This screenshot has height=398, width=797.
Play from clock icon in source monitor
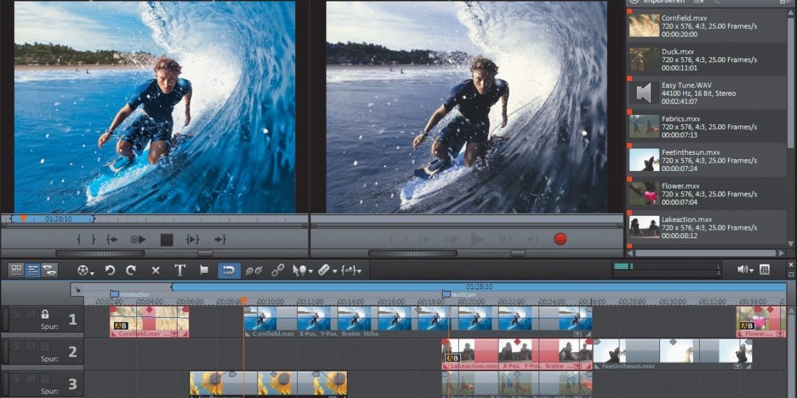138,239
